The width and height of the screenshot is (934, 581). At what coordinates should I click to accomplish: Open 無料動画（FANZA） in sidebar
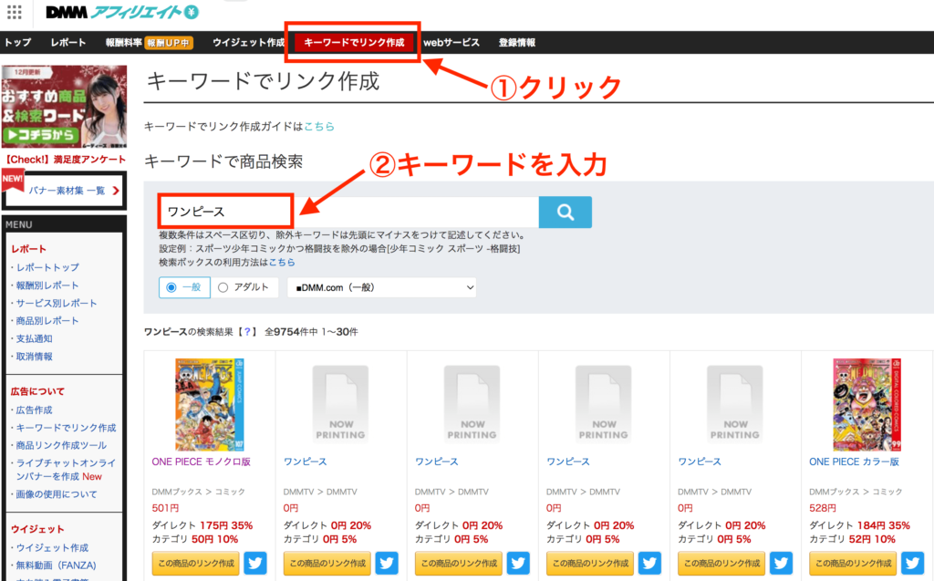tap(56, 565)
